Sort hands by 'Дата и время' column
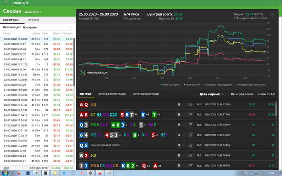 tap(211, 94)
